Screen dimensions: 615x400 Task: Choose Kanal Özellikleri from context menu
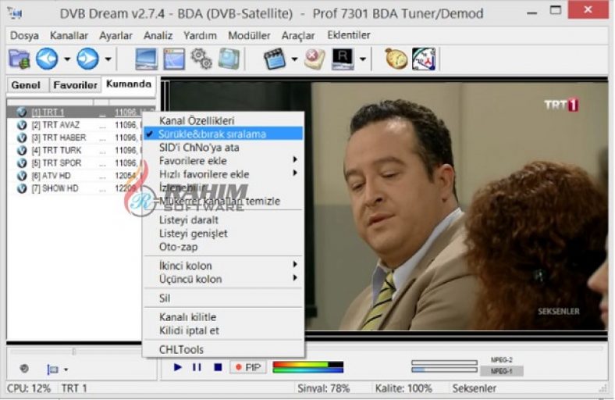(x=223, y=120)
